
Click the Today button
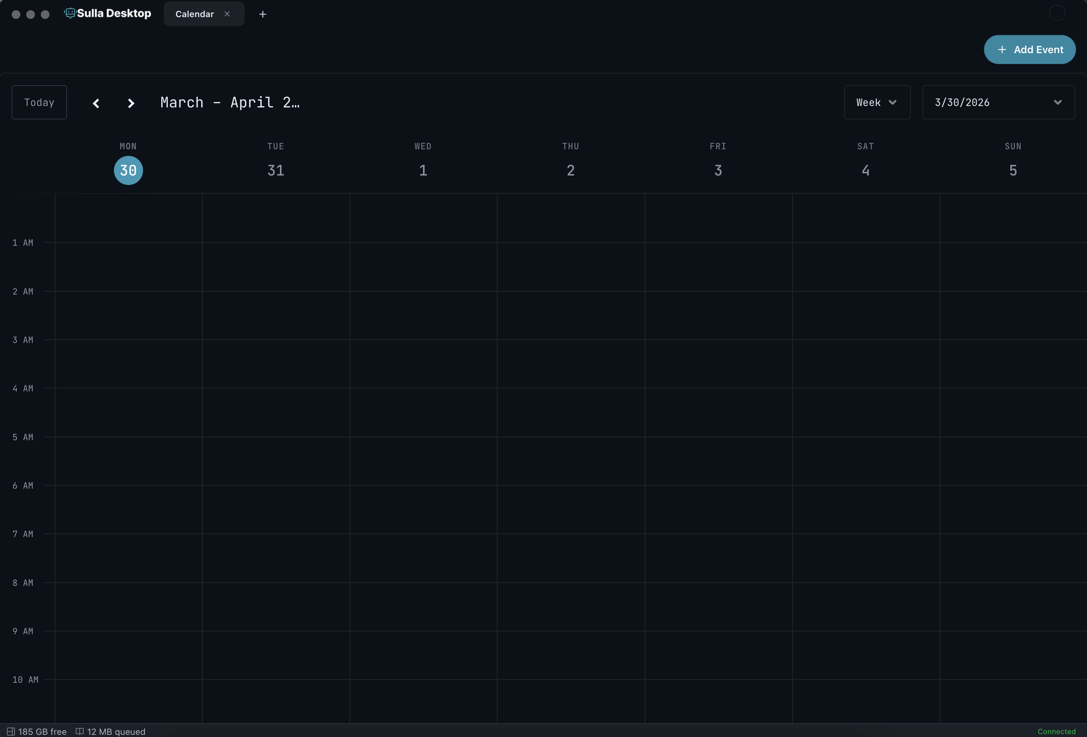39,102
